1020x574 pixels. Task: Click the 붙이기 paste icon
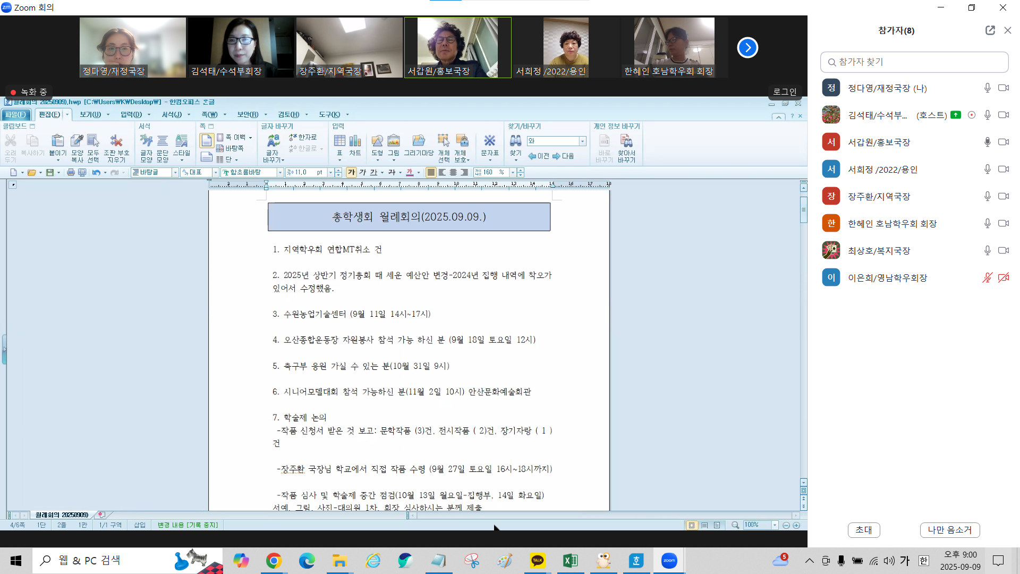(x=57, y=141)
